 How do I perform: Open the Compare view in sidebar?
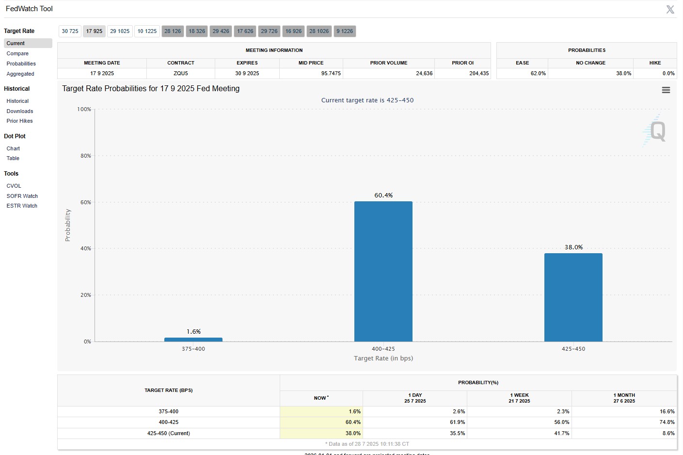click(x=17, y=53)
